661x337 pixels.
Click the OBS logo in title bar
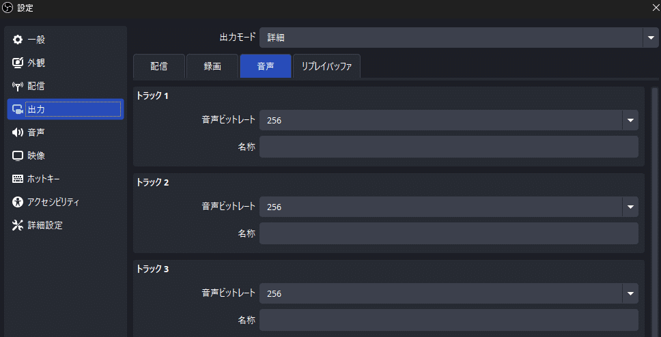tap(8, 8)
